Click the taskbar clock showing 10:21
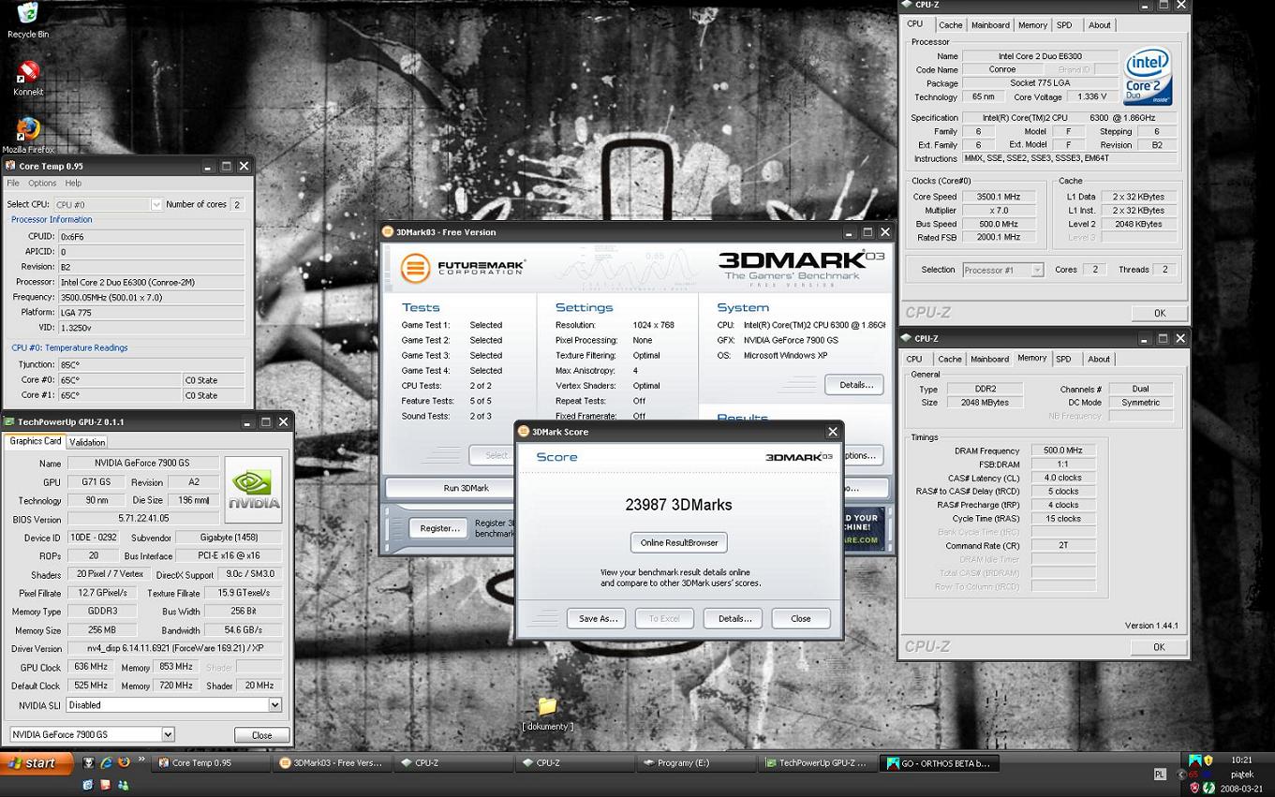1275x797 pixels. [1241, 760]
